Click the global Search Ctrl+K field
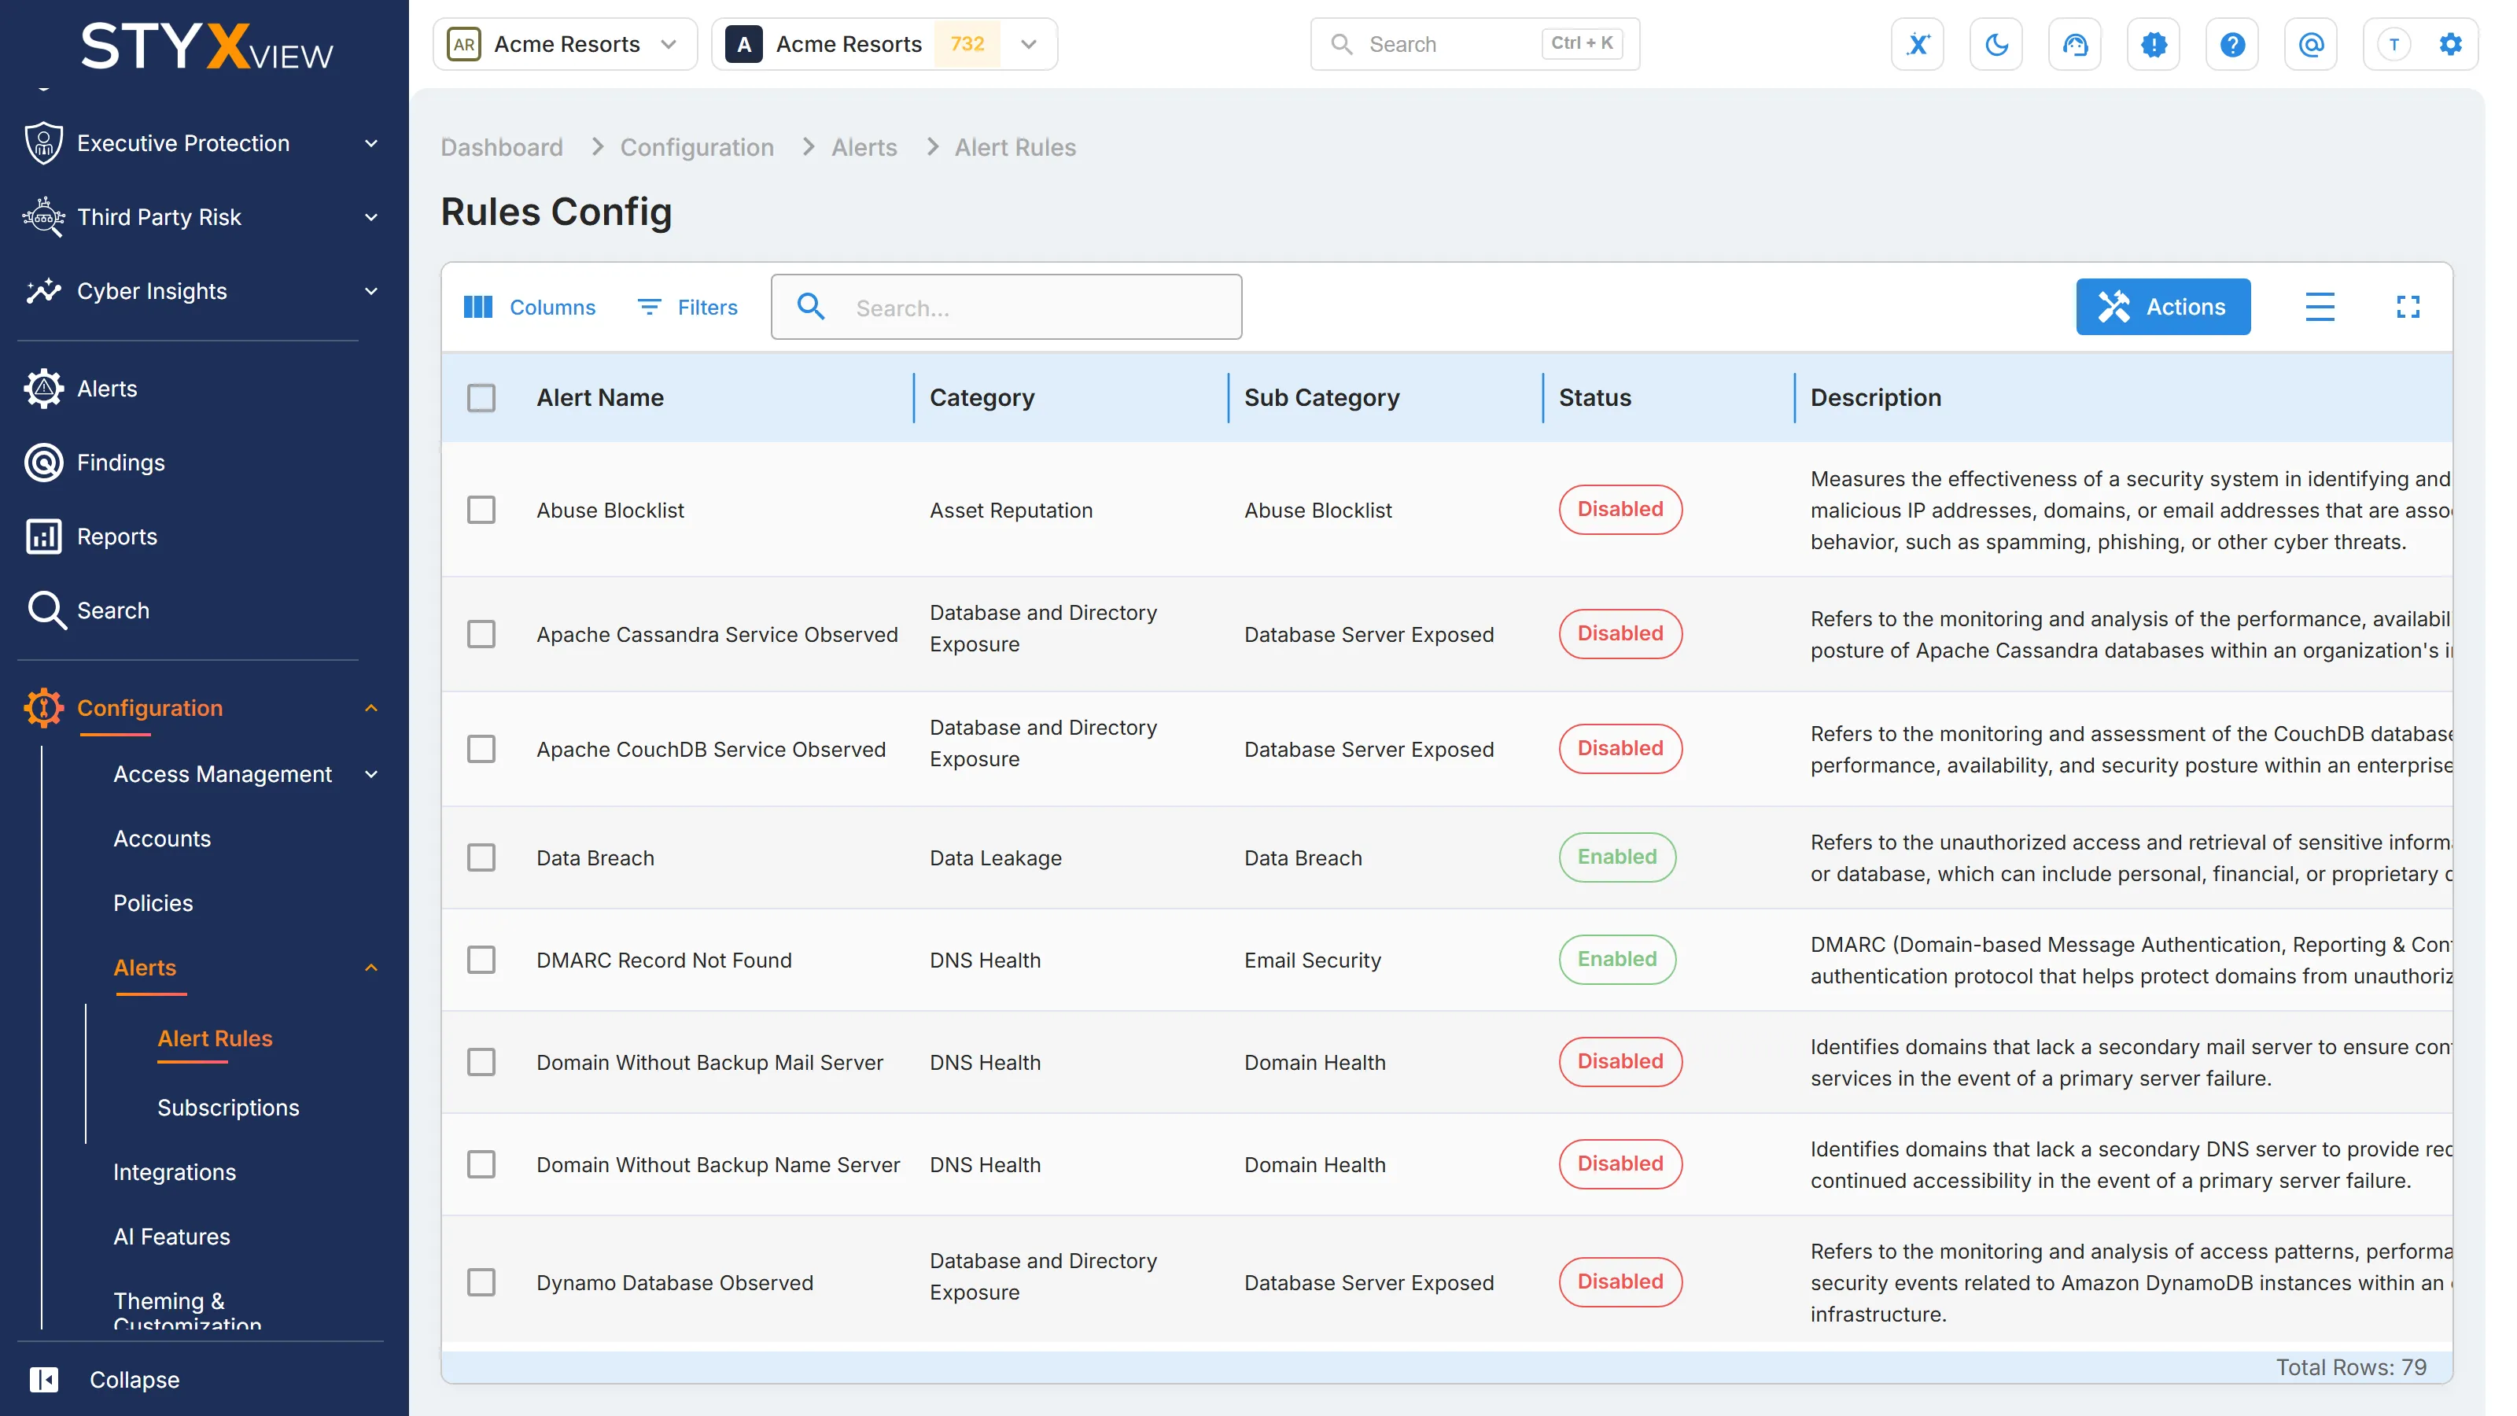The width and height of the screenshot is (2517, 1416). click(x=1475, y=44)
